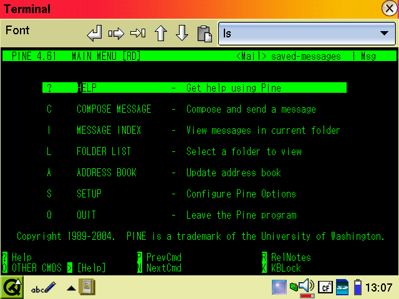Image resolution: width=399 pixels, height=299 pixels.
Task: Select FOLDER LIST entry
Action: pos(103,151)
